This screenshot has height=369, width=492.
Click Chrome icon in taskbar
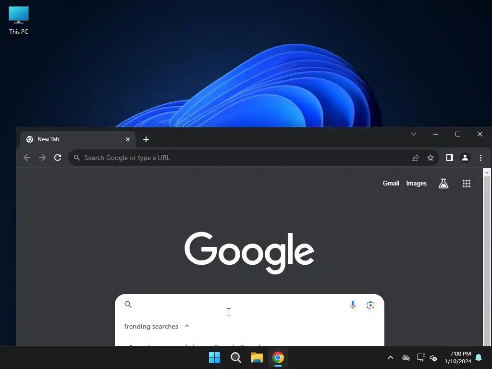278,357
